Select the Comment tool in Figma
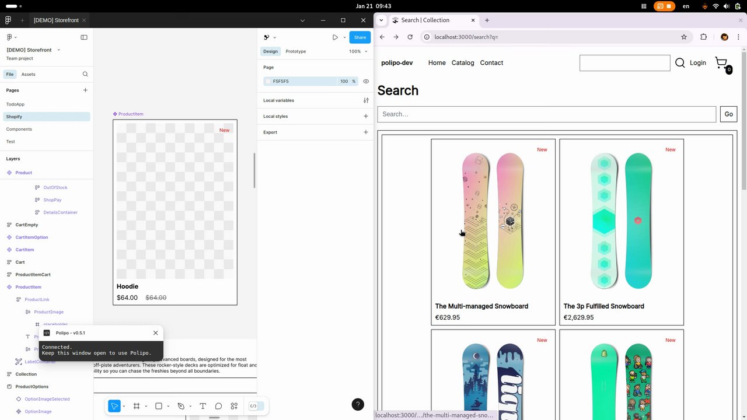Image resolution: width=747 pixels, height=420 pixels. [218, 406]
